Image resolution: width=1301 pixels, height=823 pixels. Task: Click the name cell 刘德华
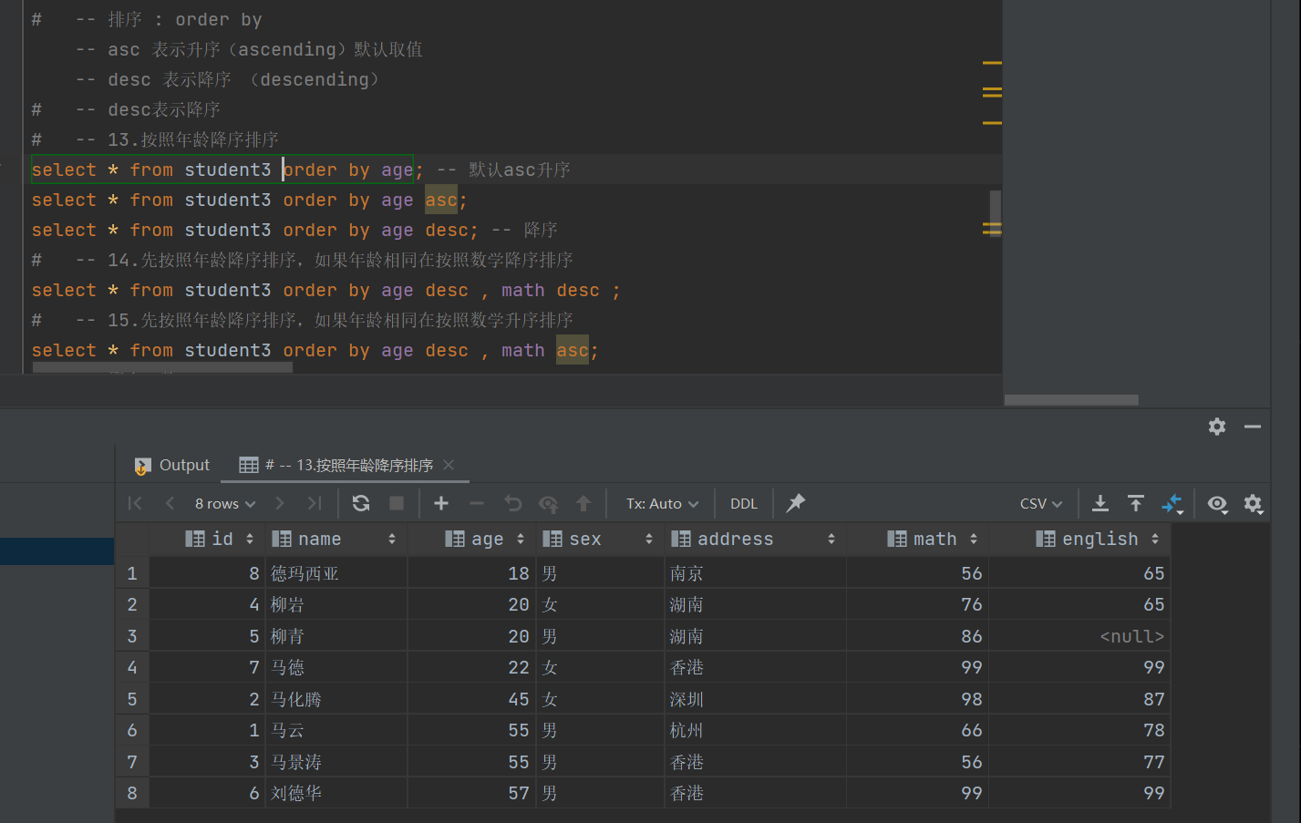tap(336, 793)
